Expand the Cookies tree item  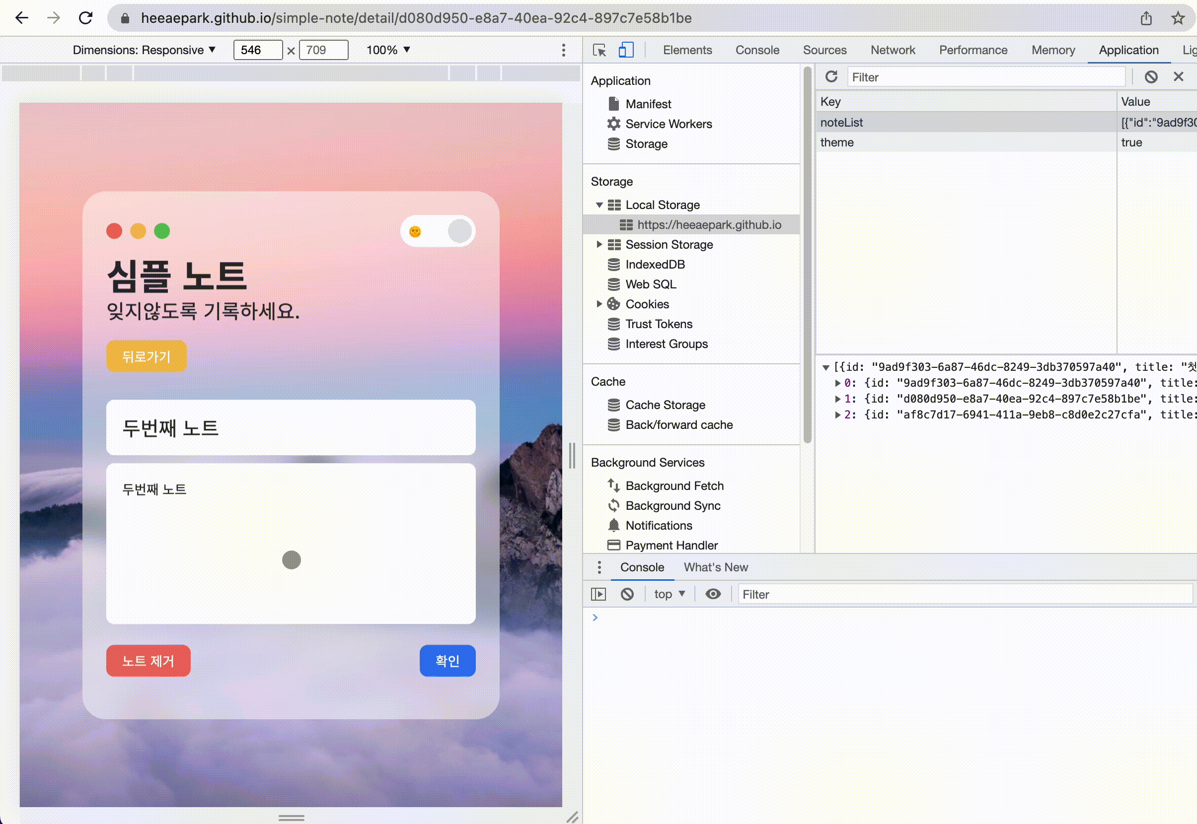[599, 304]
